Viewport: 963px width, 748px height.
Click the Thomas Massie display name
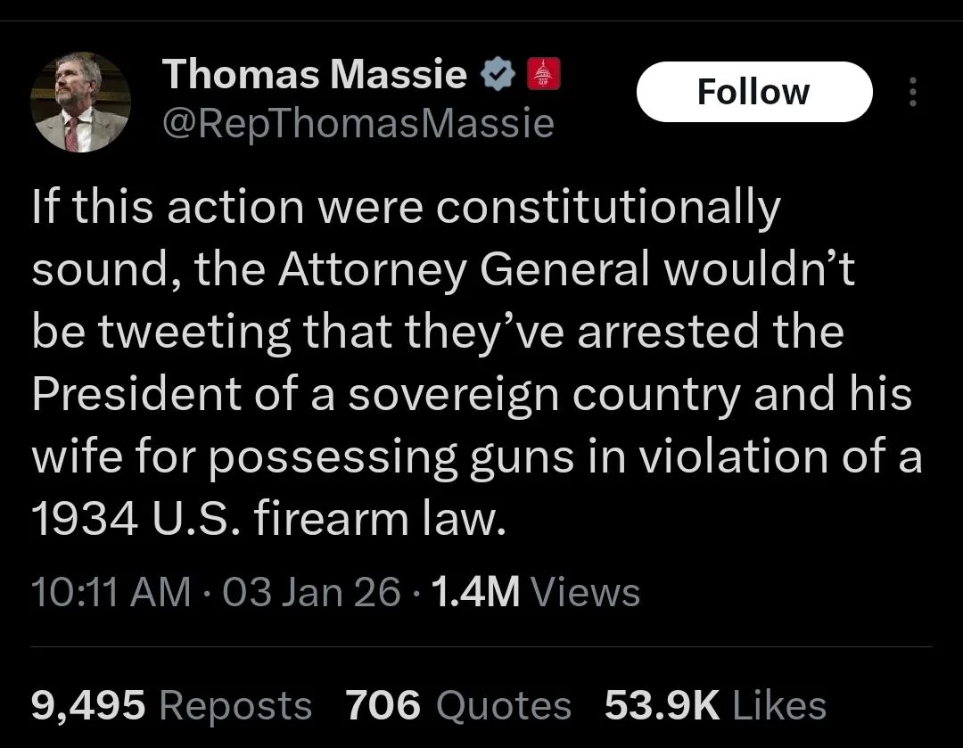point(315,76)
